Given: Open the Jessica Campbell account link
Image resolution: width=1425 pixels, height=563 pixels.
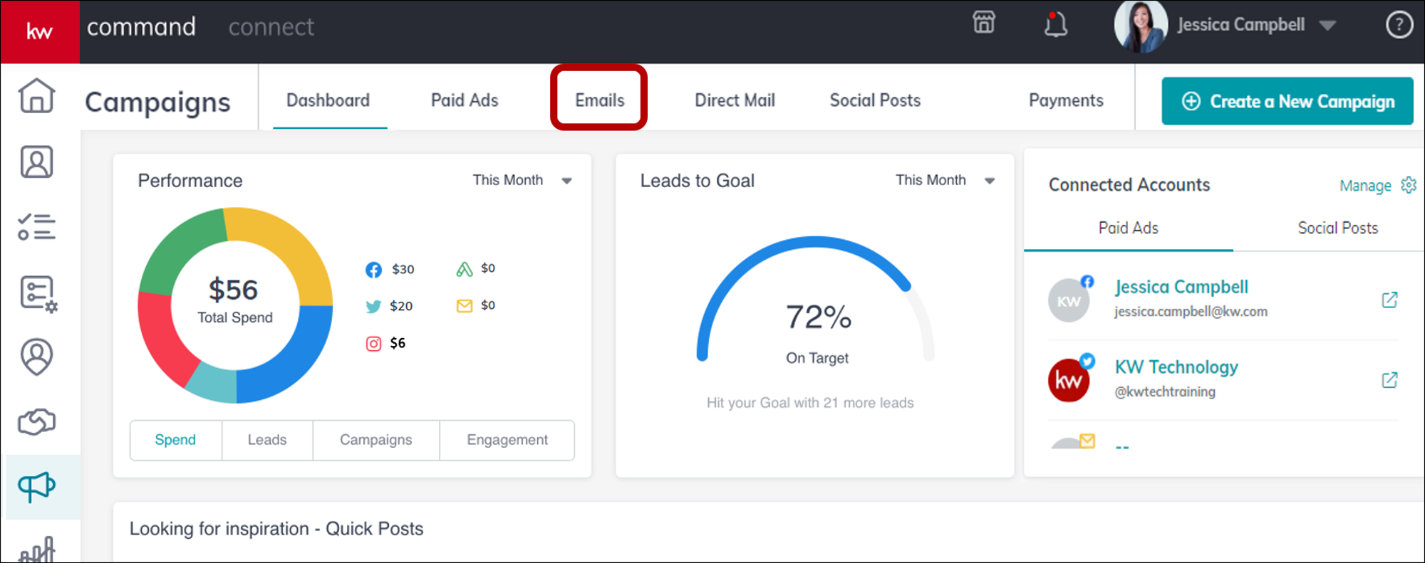Looking at the screenshot, I should pyautogui.click(x=1181, y=287).
